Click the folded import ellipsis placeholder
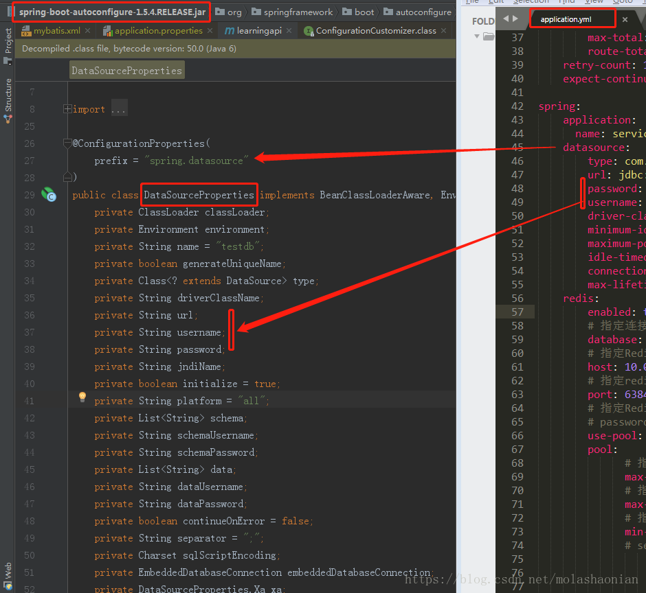The image size is (646, 593). click(x=119, y=109)
